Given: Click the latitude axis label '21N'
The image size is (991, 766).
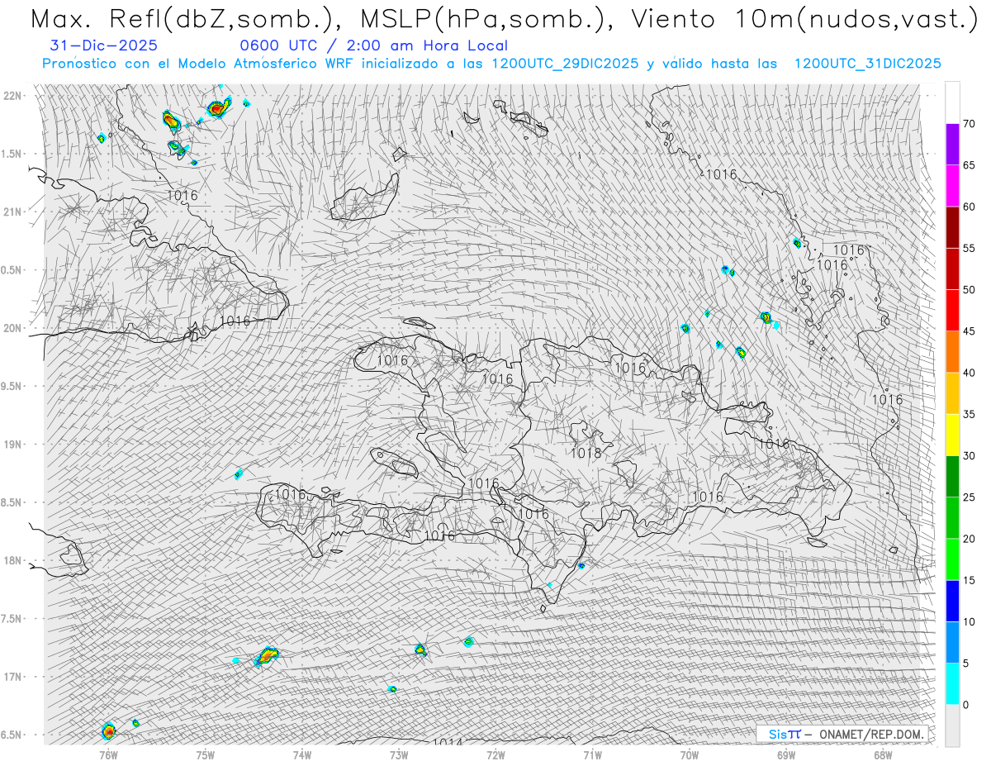Looking at the screenshot, I should pos(13,212).
